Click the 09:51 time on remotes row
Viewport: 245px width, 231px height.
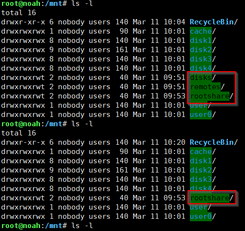click(x=174, y=87)
